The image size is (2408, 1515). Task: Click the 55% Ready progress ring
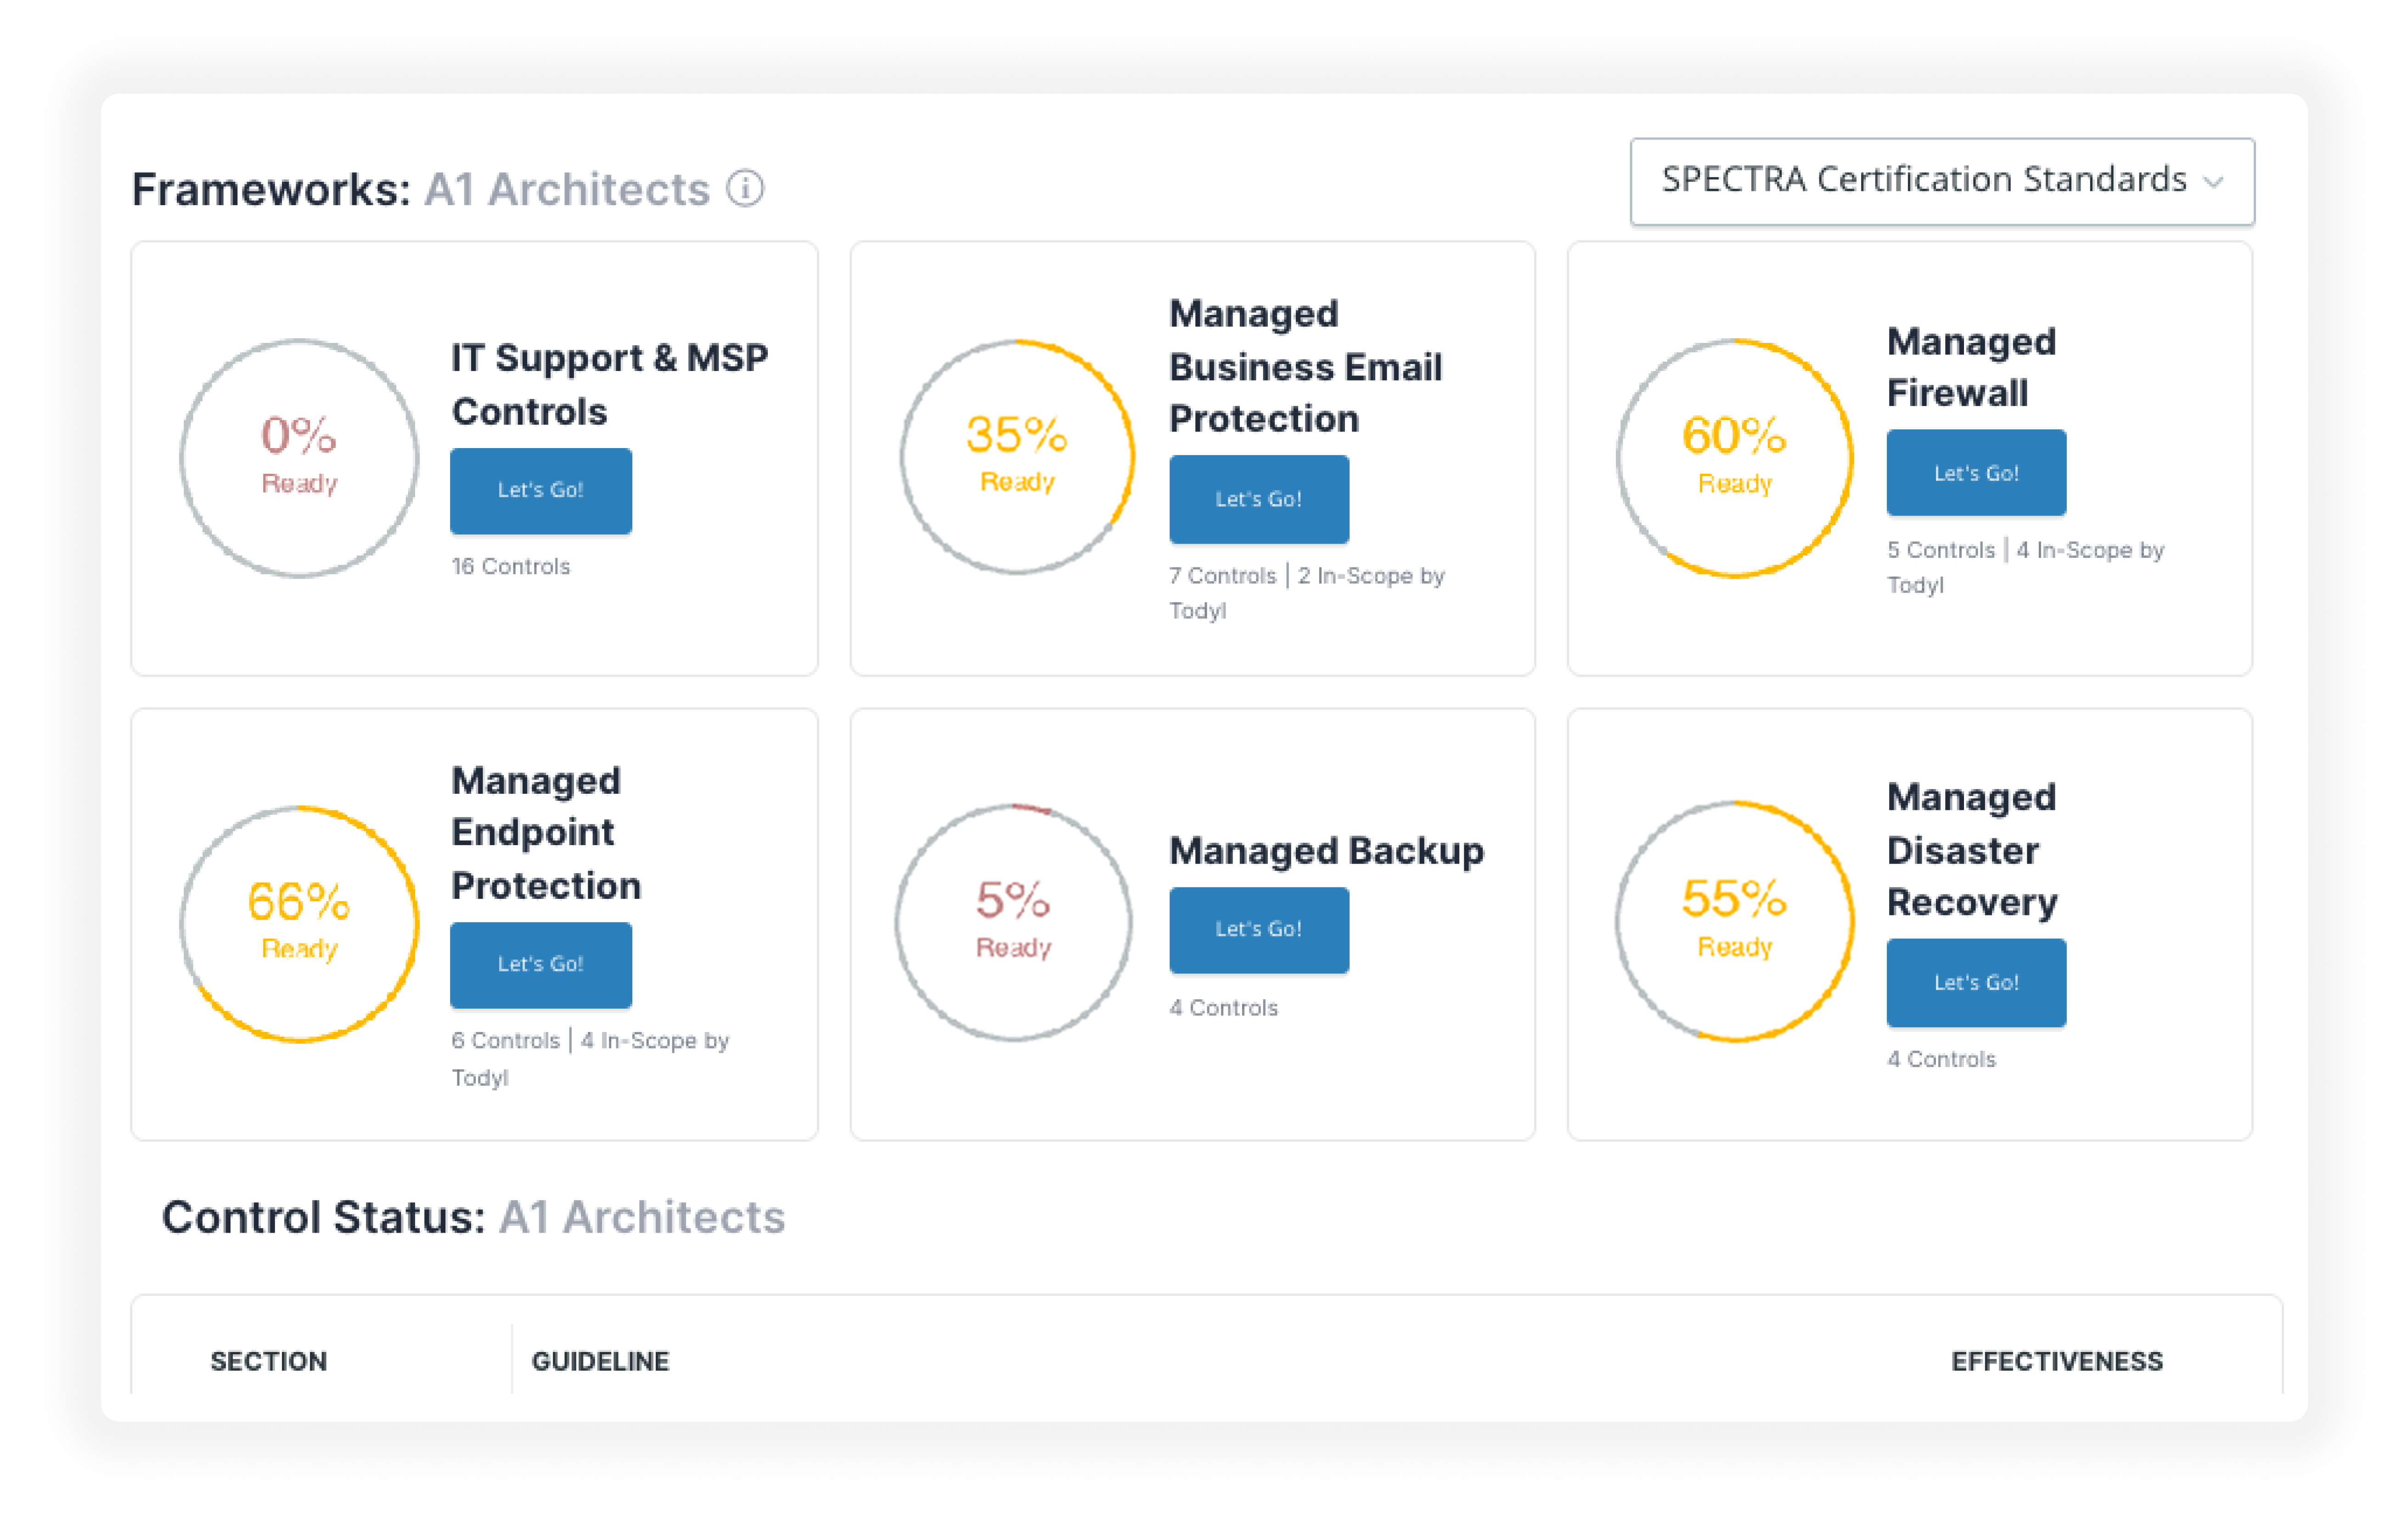click(x=1735, y=921)
